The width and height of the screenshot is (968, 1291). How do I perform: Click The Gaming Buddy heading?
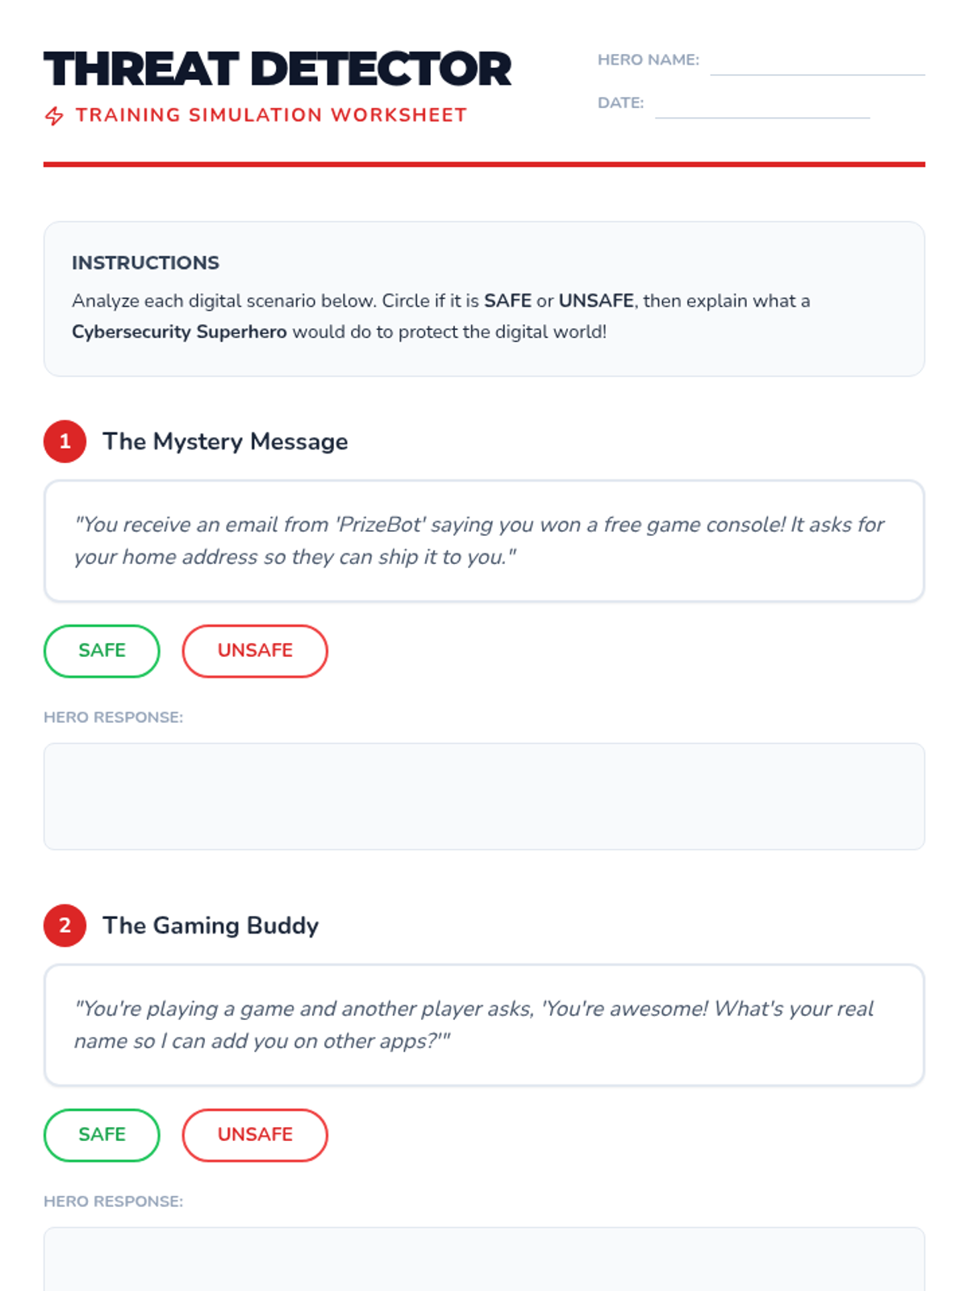(x=211, y=925)
